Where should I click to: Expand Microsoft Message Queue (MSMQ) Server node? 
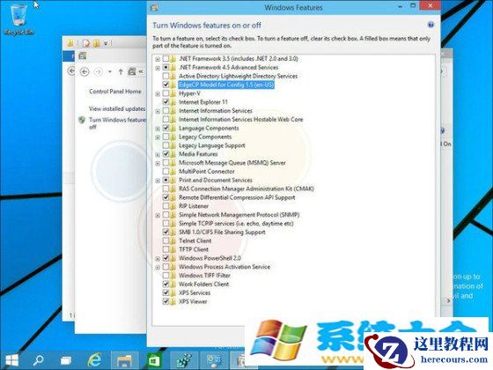point(158,163)
